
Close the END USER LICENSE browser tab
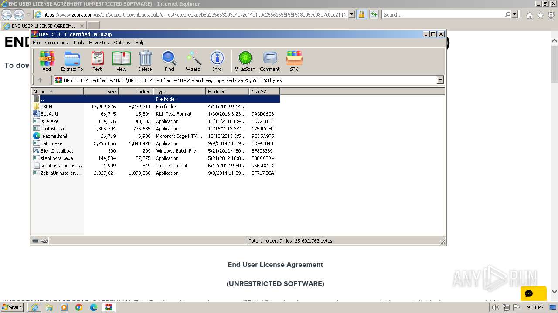(82, 26)
